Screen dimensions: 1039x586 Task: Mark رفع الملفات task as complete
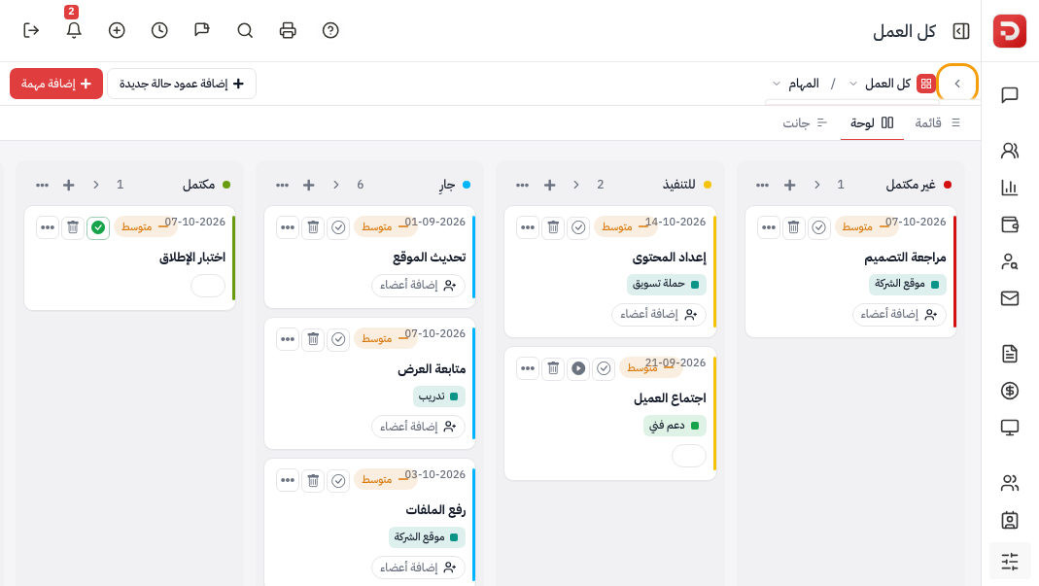click(x=338, y=481)
